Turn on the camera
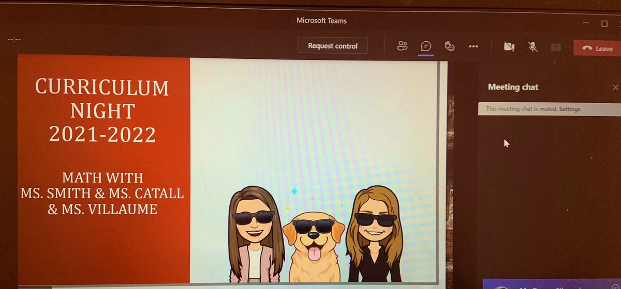Viewport: 621px width, 289px height. point(509,47)
